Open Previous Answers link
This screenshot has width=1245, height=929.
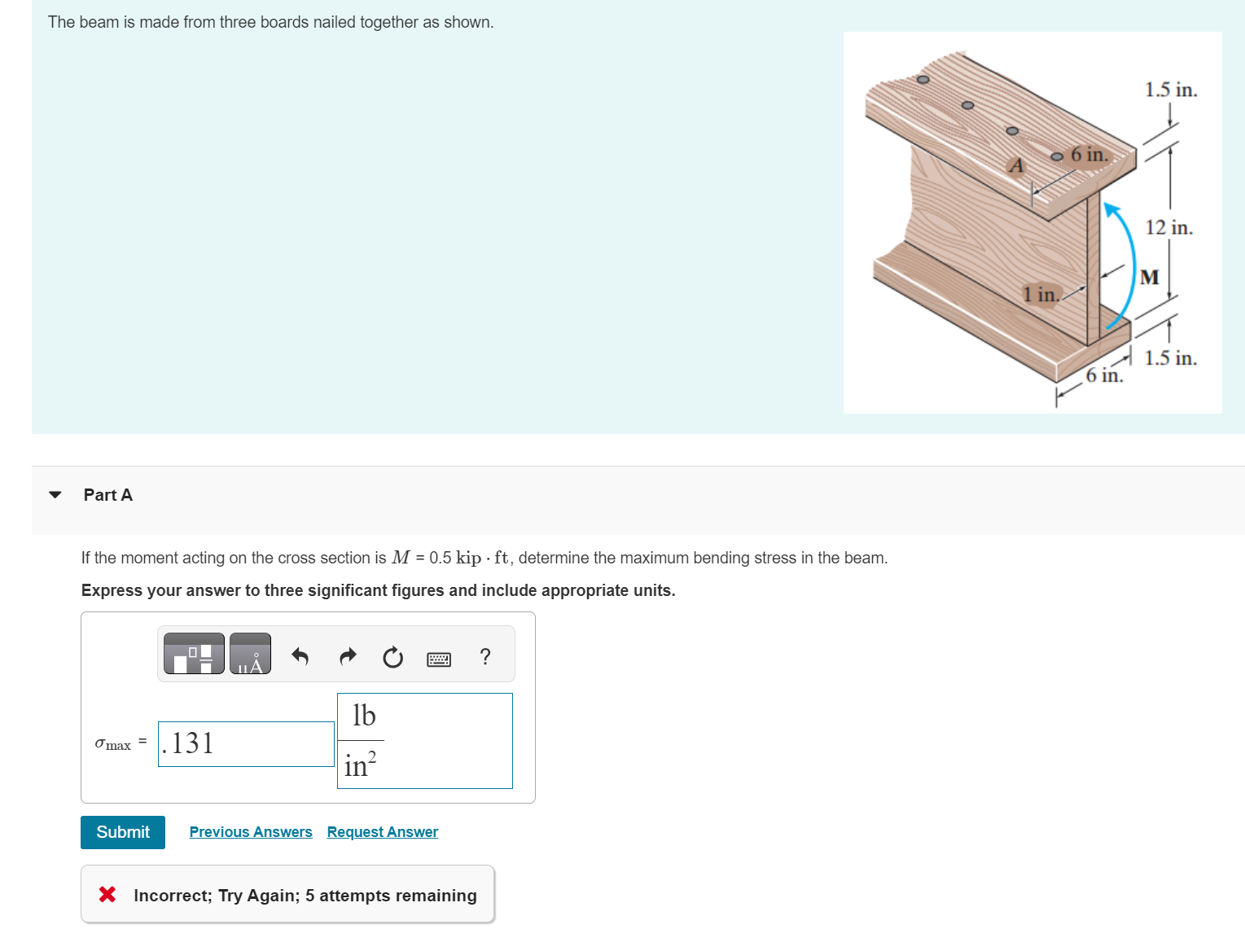(250, 831)
